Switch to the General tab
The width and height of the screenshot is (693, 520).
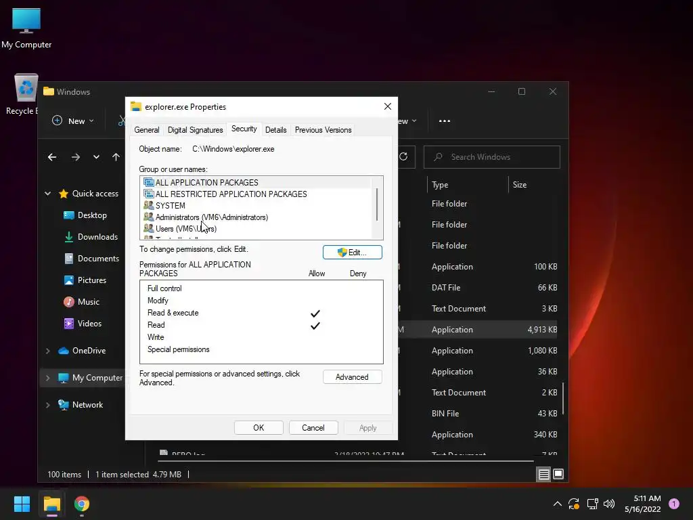(x=147, y=130)
